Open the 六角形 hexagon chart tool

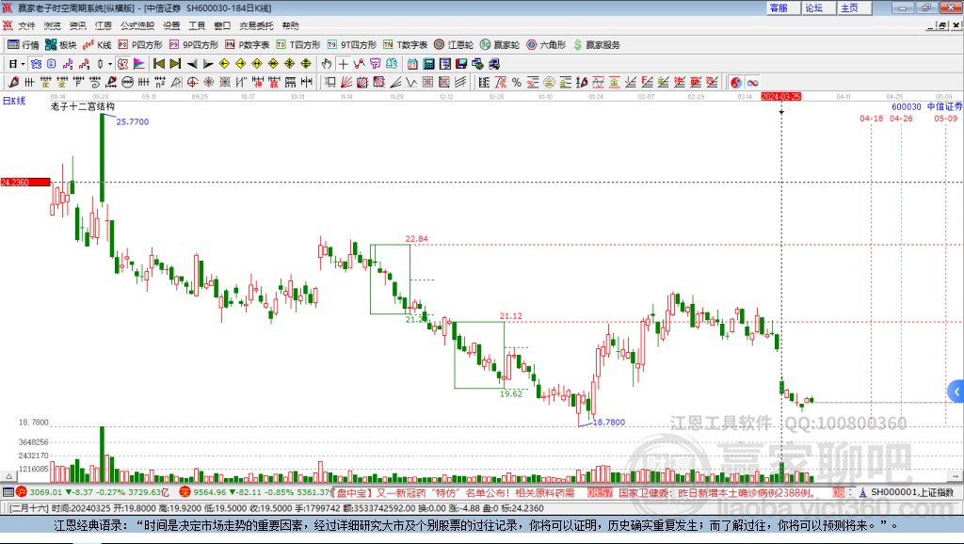[x=546, y=45]
